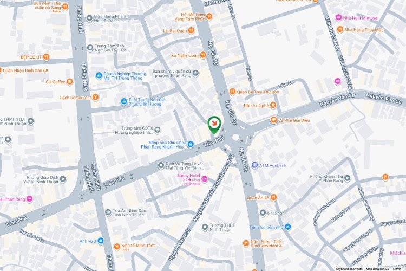The image size is (406, 271).
Task: Click Lai Rai Quán restaurant icon
Action: click(191, 30)
